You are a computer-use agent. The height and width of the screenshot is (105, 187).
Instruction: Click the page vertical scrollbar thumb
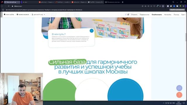(x=186, y=37)
